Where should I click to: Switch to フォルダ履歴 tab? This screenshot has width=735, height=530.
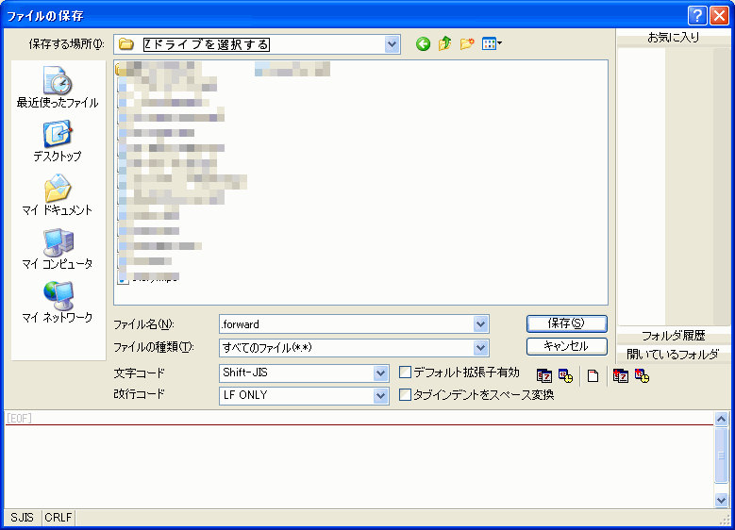tap(673, 336)
